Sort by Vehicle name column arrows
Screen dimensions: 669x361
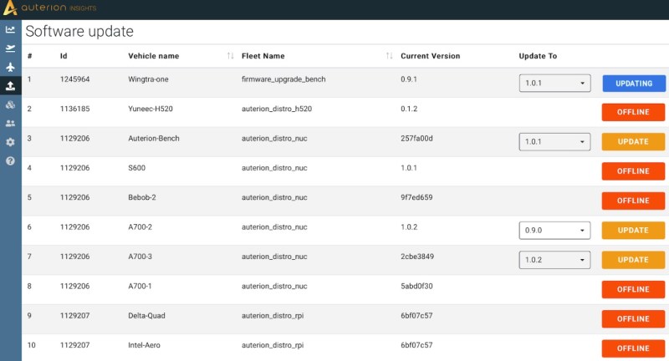[x=231, y=56]
